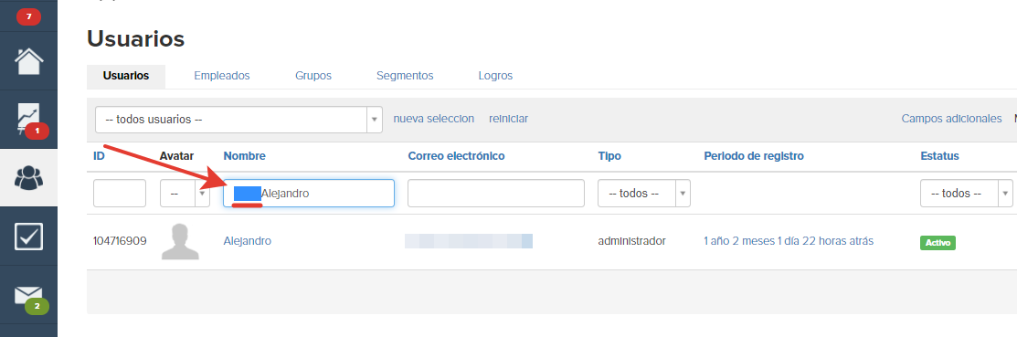Select the users group sidebar icon
Viewport: 1017px width, 337px height.
(28, 177)
